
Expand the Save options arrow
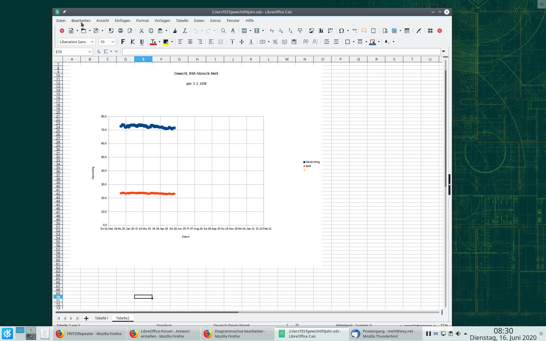(102, 31)
